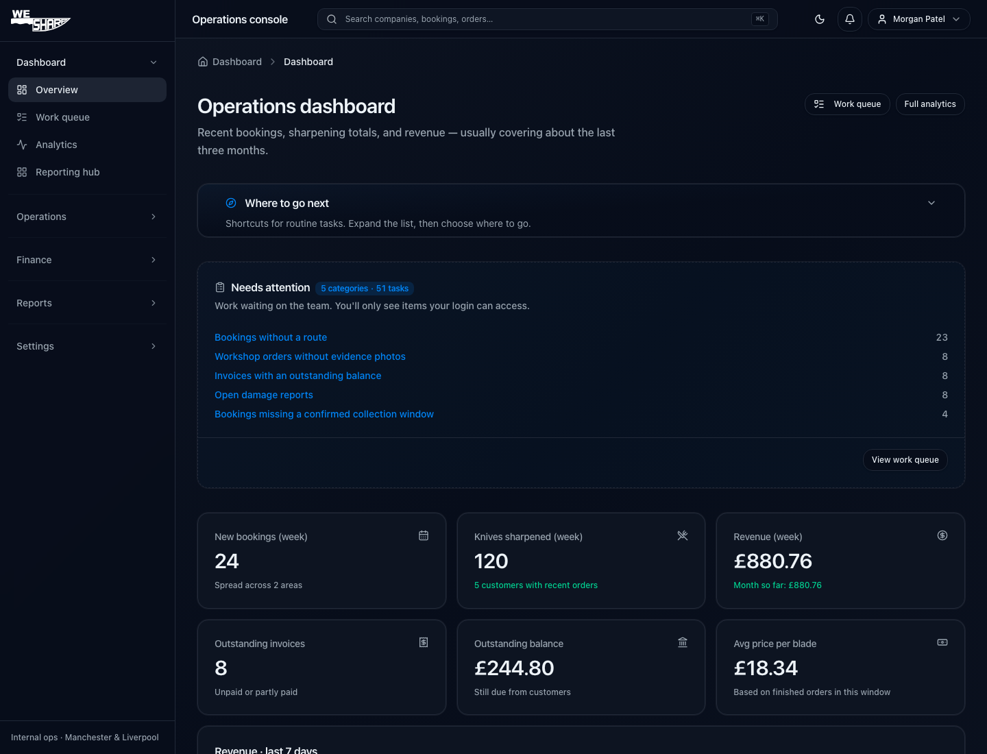The image size is (987, 754).
Task: Click the clipboard icon beside Needs attention
Action: 220,287
